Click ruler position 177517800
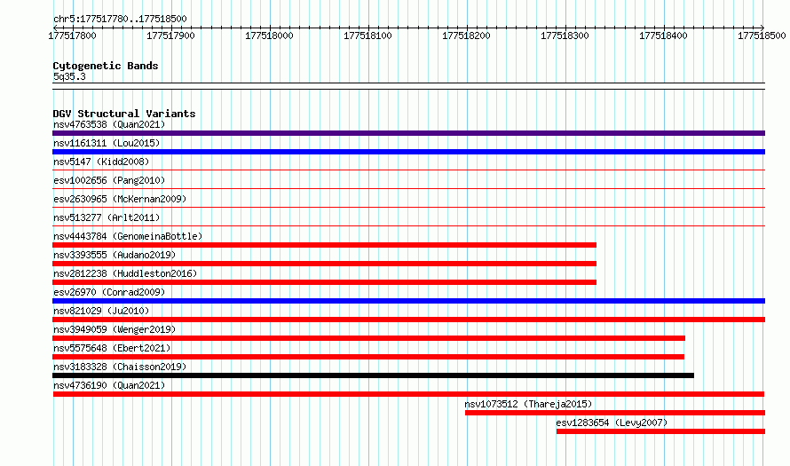The height and width of the screenshot is (466, 790). 72,36
